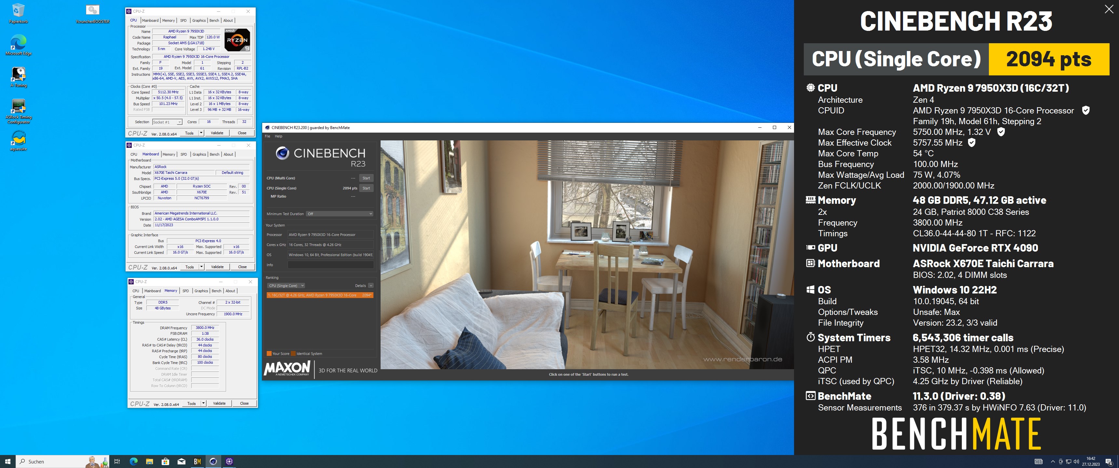Open the File menu in Cinebench
The image size is (1119, 468).
coord(268,136)
